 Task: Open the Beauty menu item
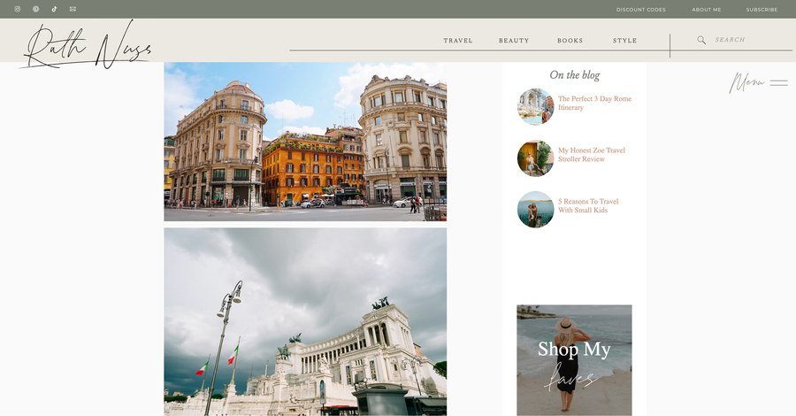[x=514, y=41]
